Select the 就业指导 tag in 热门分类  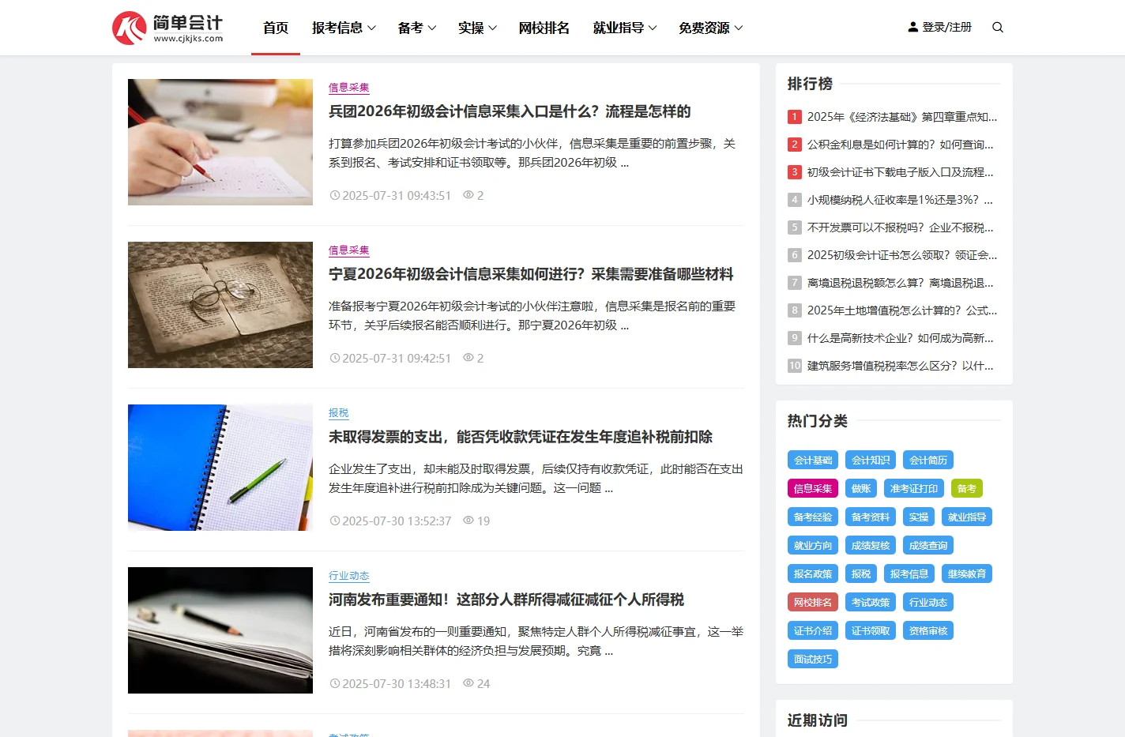click(x=967, y=517)
